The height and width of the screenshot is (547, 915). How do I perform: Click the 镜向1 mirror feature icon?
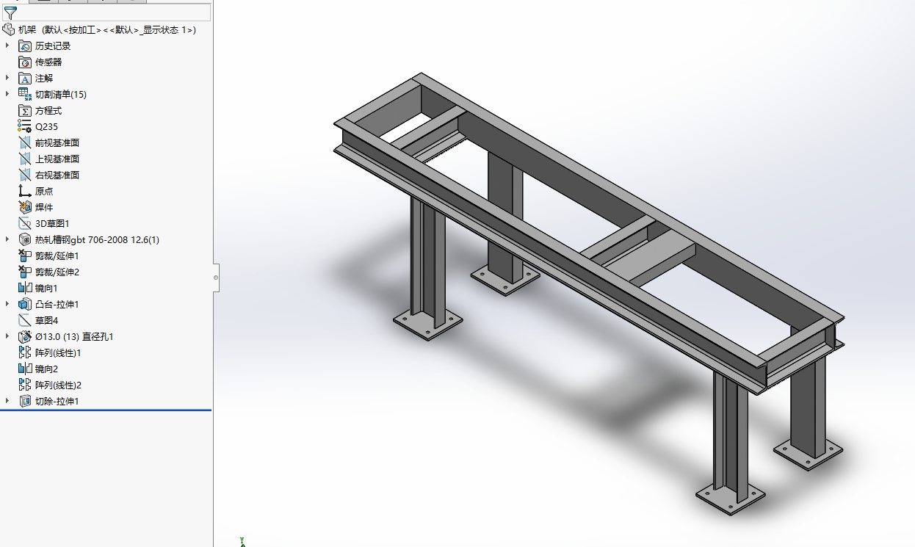pyautogui.click(x=25, y=288)
